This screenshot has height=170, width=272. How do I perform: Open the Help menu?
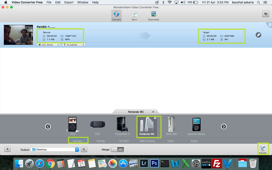[95, 3]
